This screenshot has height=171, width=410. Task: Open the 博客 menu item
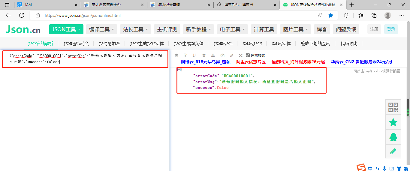point(322,29)
